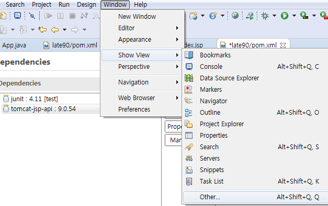This screenshot has height=206, width=328.
Task: Expand the Web Browser submenu
Action: [142, 98]
